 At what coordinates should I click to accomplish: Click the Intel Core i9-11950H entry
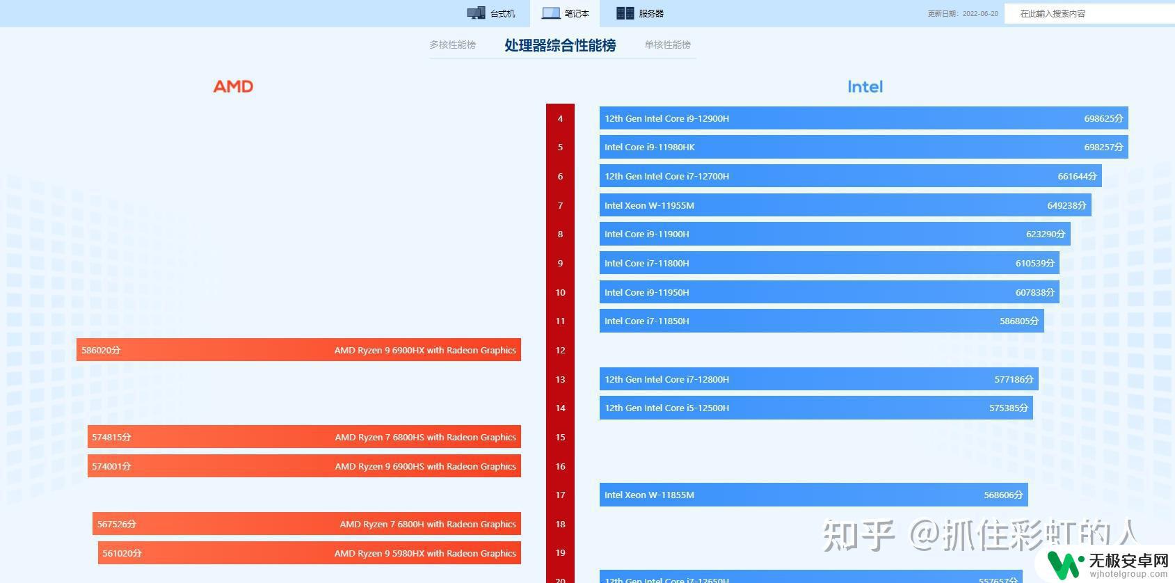point(829,292)
